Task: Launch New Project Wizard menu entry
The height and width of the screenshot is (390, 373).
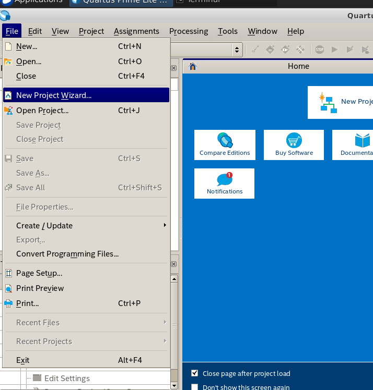Action: tap(86, 95)
